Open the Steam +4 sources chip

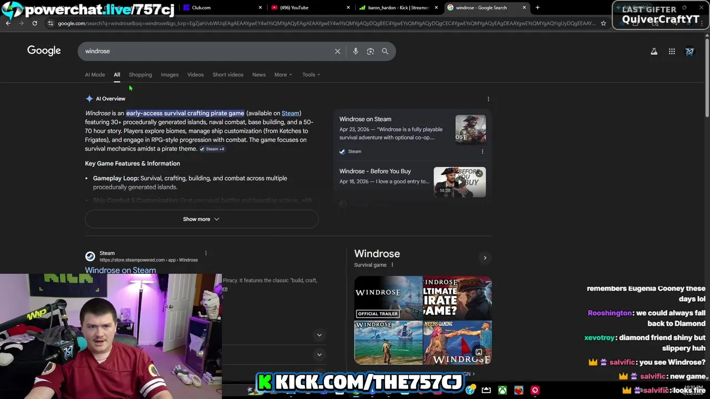point(212,149)
